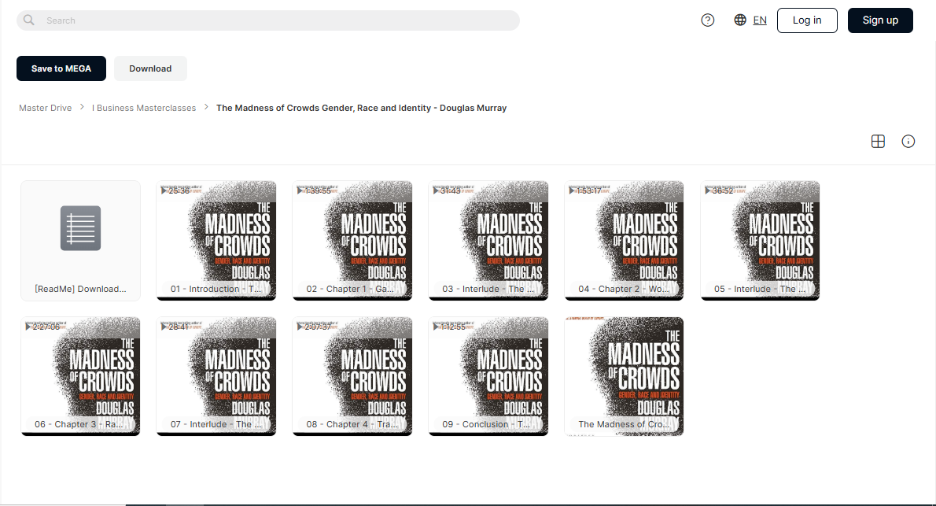
Task: Open 06 - Chapter 3 audio file
Action: (80, 376)
